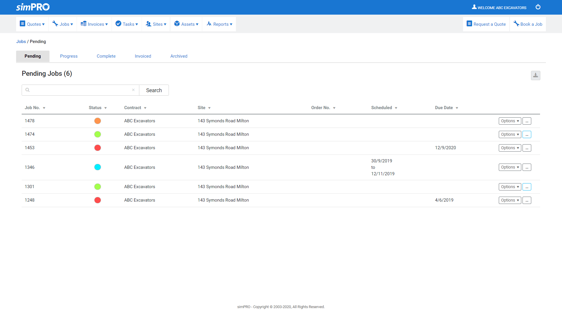Click the ellipsis button for job 1453
Image resolution: width=562 pixels, height=316 pixels.
tap(527, 148)
